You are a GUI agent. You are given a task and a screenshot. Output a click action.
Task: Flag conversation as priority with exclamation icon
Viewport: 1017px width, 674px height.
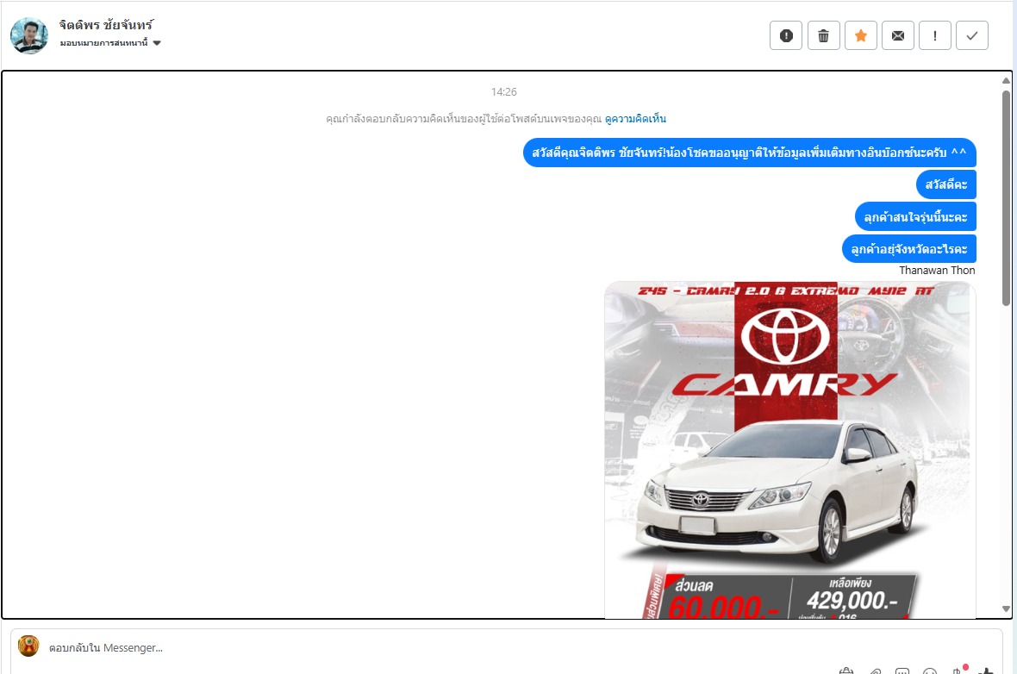pyautogui.click(x=935, y=36)
